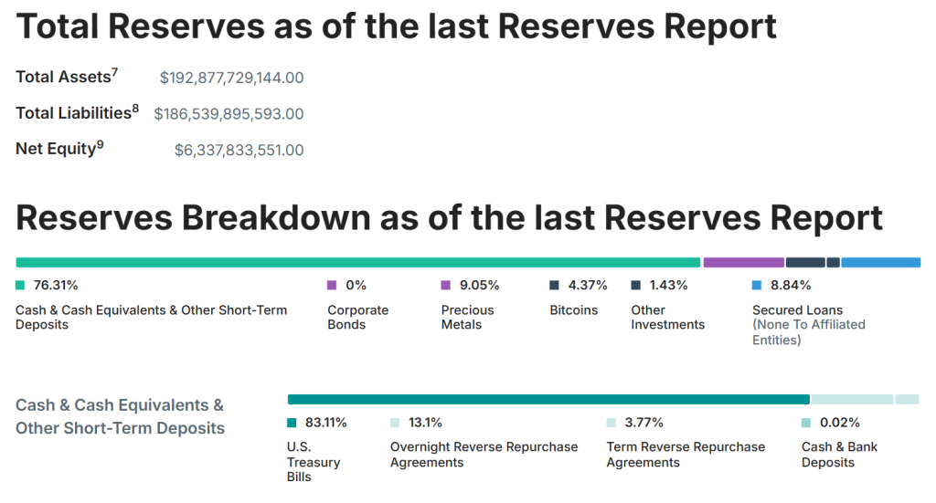The image size is (936, 503).
Task: Select the Corporate Bonds purple legend square
Action: (x=332, y=285)
